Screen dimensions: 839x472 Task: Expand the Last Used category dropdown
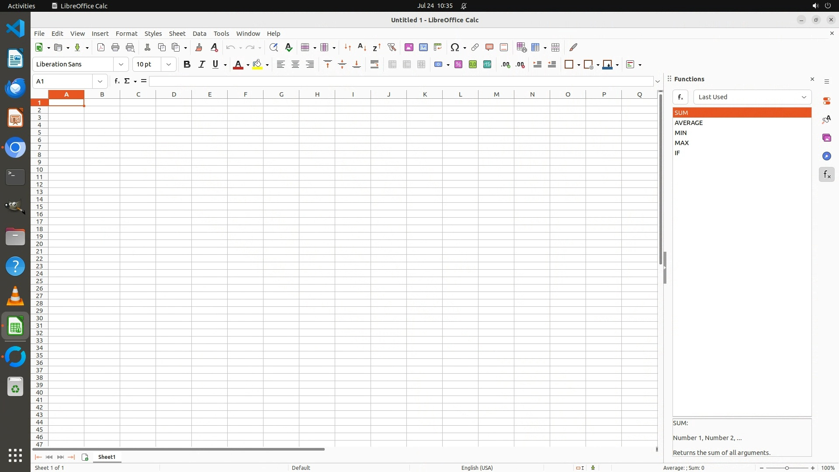[804, 97]
